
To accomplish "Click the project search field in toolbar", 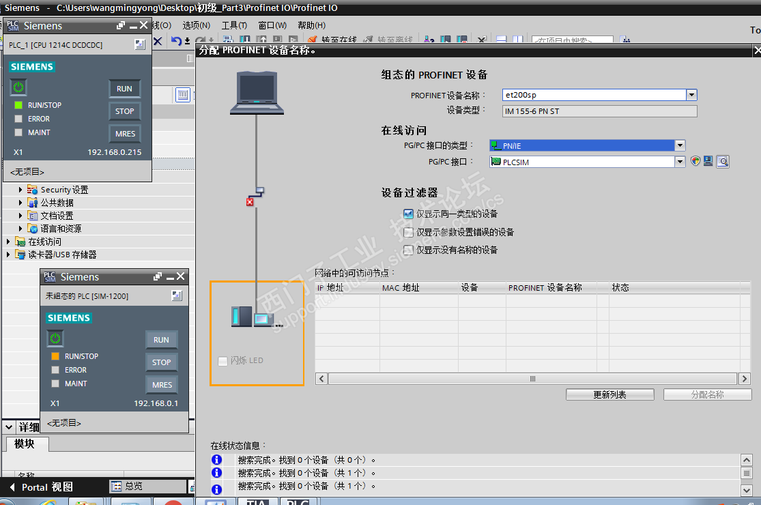I will pos(572,40).
